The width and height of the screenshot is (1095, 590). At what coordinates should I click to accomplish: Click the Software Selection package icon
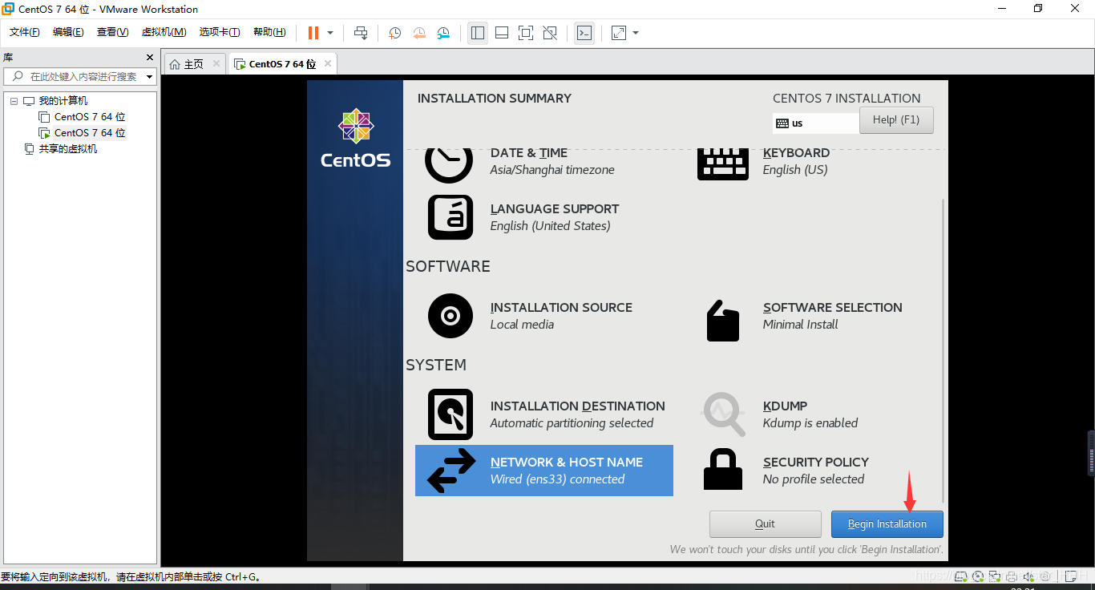[x=723, y=321]
